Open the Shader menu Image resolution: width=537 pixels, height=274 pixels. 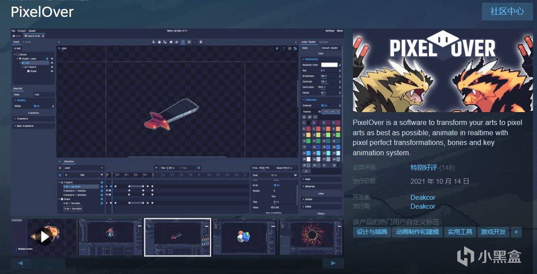coord(32,31)
